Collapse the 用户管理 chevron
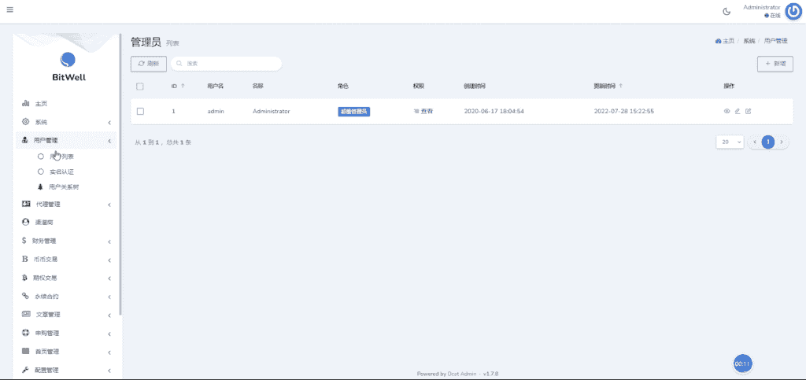Viewport: 806px width, 380px height. 109,141
